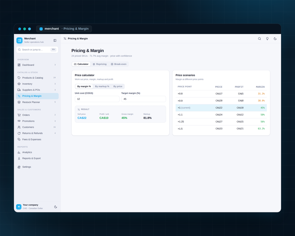295x236 pixels.
Task: Click the CA$10 profit per unit result
Action: tap(104, 118)
